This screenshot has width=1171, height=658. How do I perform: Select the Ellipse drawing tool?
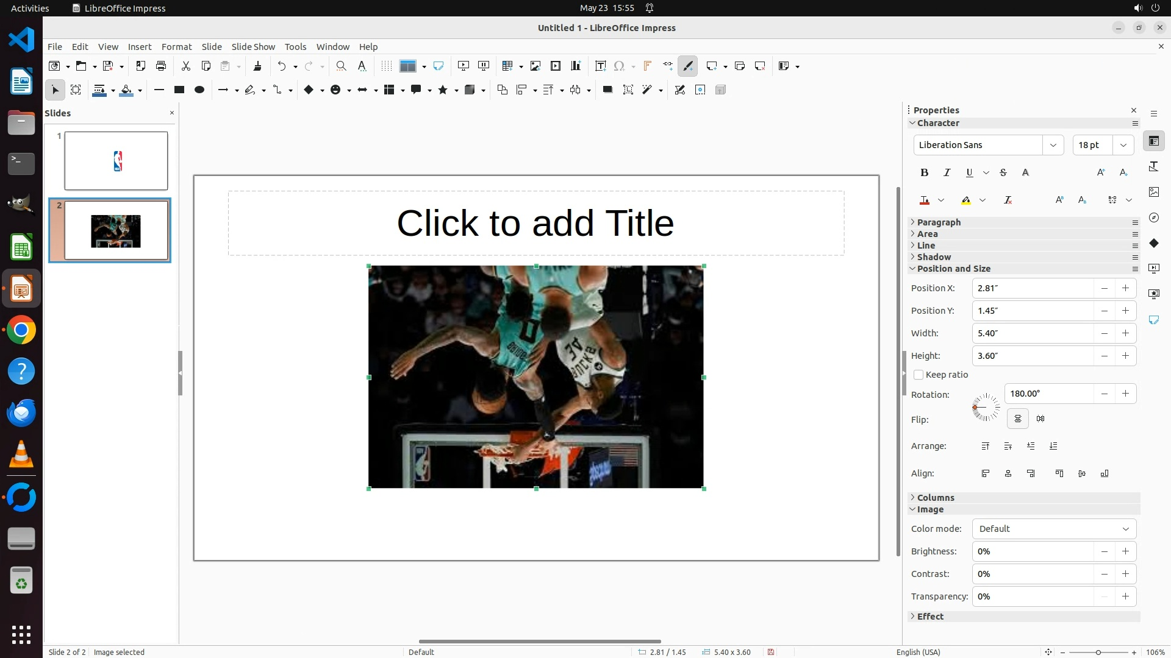pyautogui.click(x=199, y=90)
